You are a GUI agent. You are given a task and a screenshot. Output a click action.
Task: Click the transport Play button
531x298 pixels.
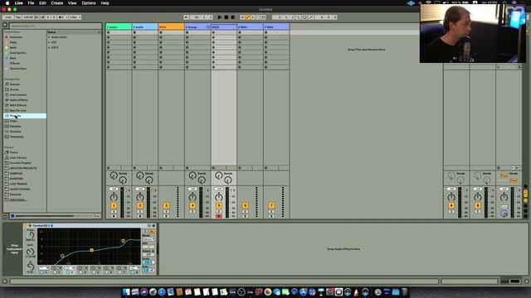[x=219, y=17]
